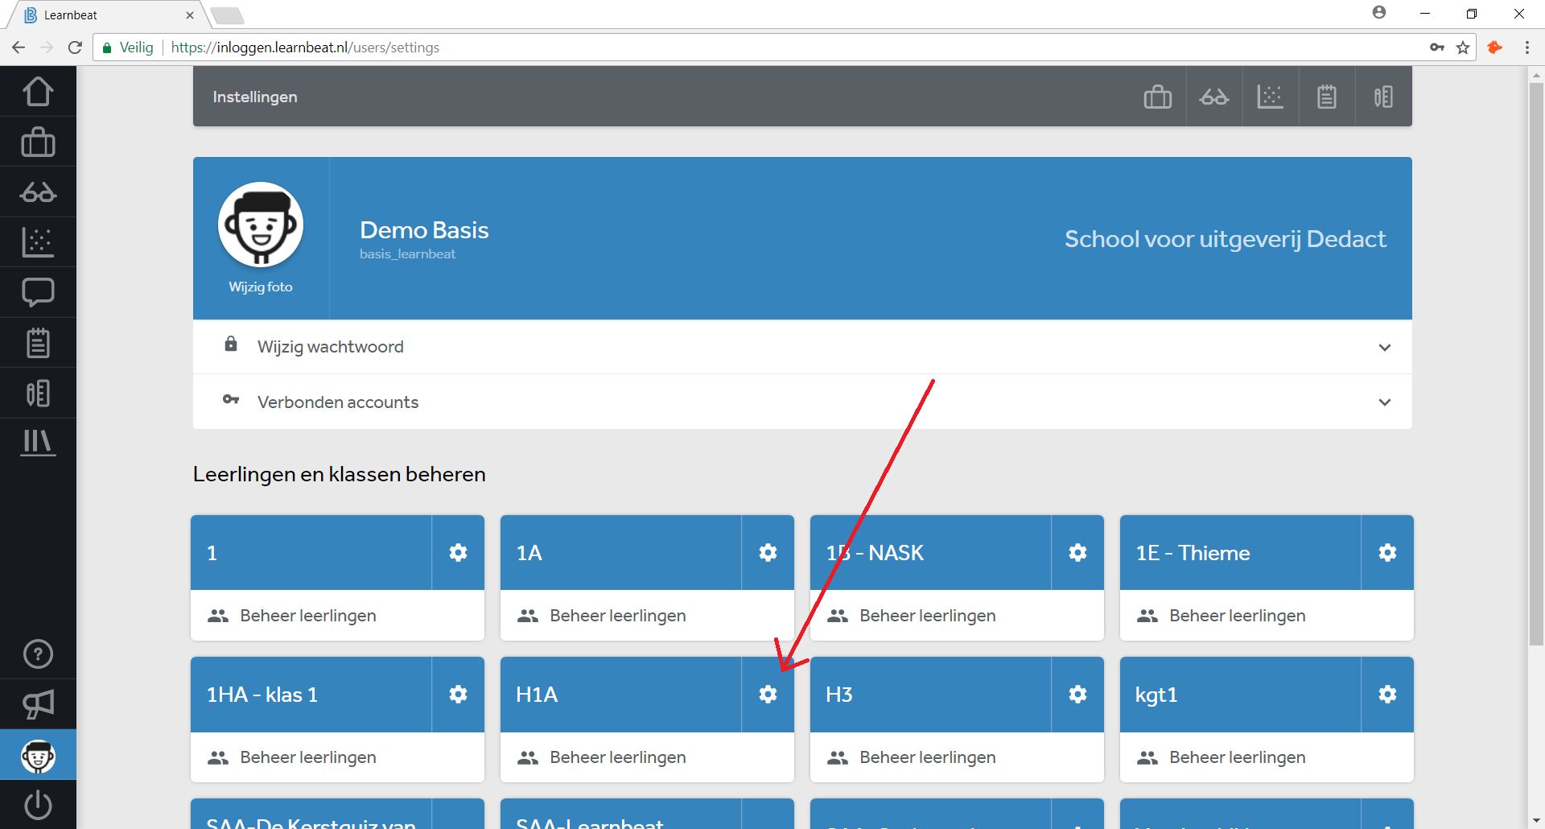Open settings gear for 1HA - klas 1

pos(458,695)
